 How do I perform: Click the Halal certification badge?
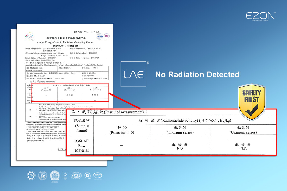(31, 175)
